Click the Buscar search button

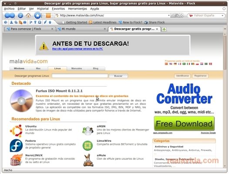118,76
